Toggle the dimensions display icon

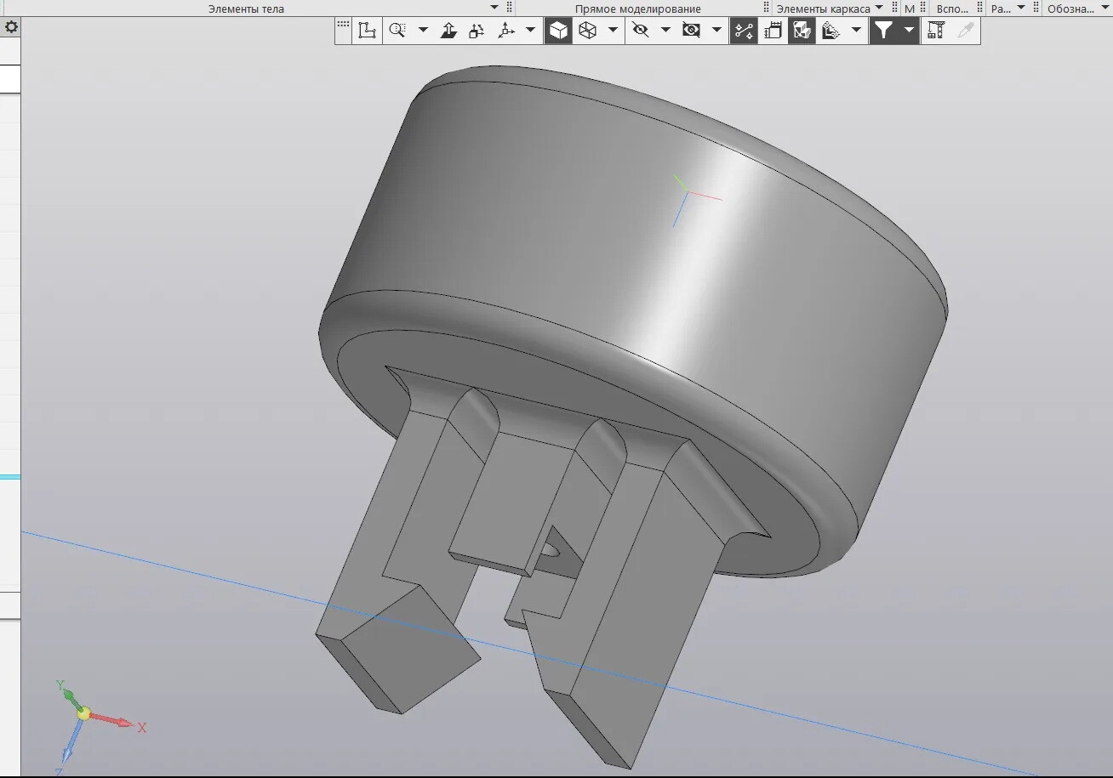[773, 31]
